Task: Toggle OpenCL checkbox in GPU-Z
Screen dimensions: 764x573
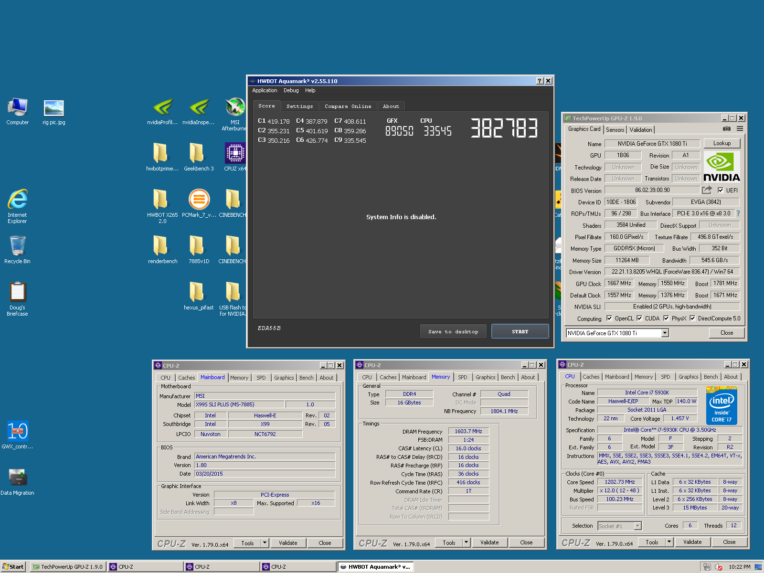Action: tap(609, 318)
